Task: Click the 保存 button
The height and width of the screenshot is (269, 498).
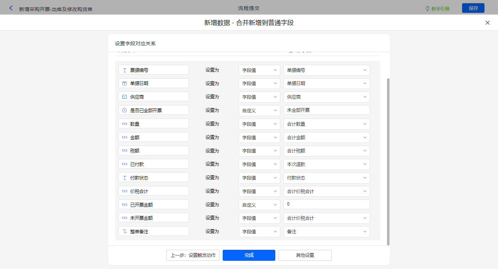Action: coord(473,8)
